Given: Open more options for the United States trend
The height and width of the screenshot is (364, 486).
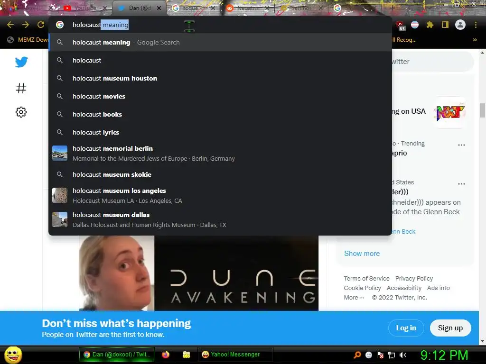Looking at the screenshot, I should tap(461, 183).
